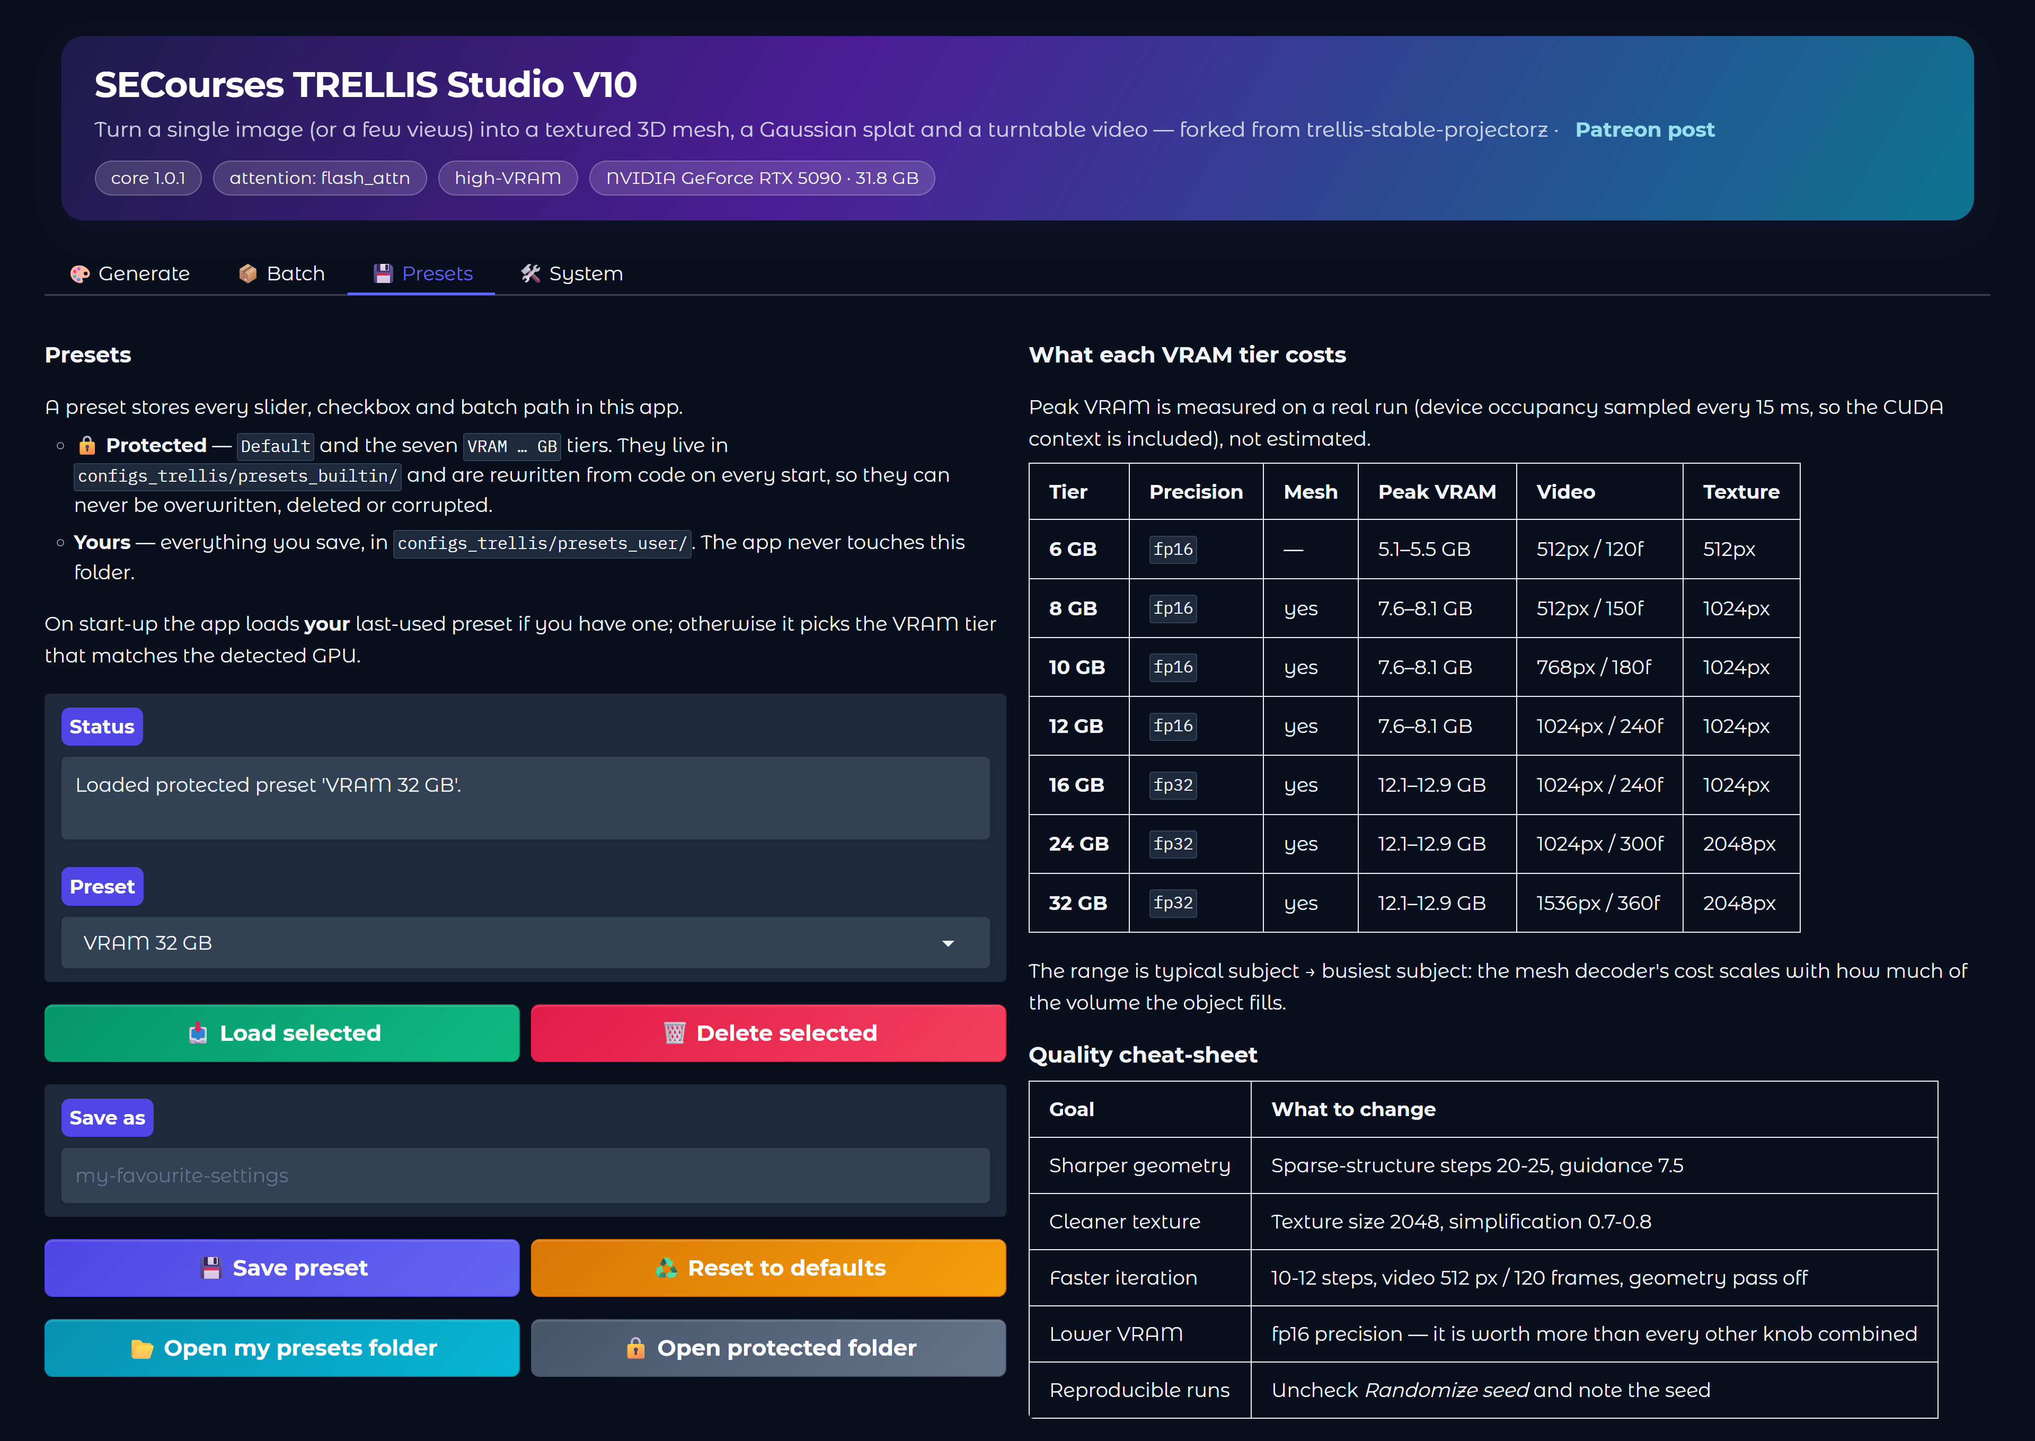This screenshot has width=2035, height=1441.
Task: Click the folder icon on Open my presets folder
Action: pyautogui.click(x=142, y=1349)
